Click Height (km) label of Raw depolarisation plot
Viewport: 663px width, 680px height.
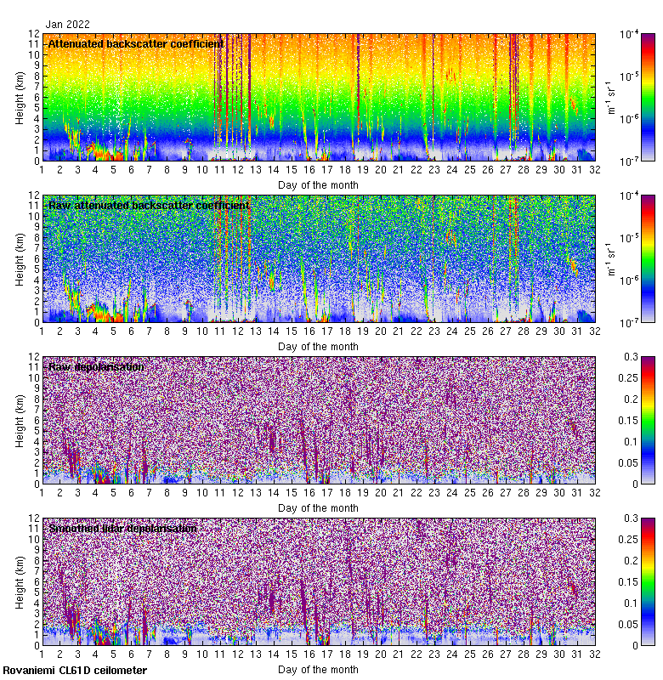pos(20,420)
